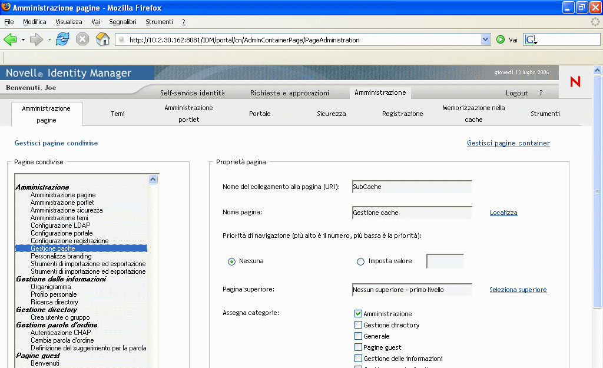Select Configurazione LDAP in the list
Screen dimensions: 603x368
[x=61, y=226]
